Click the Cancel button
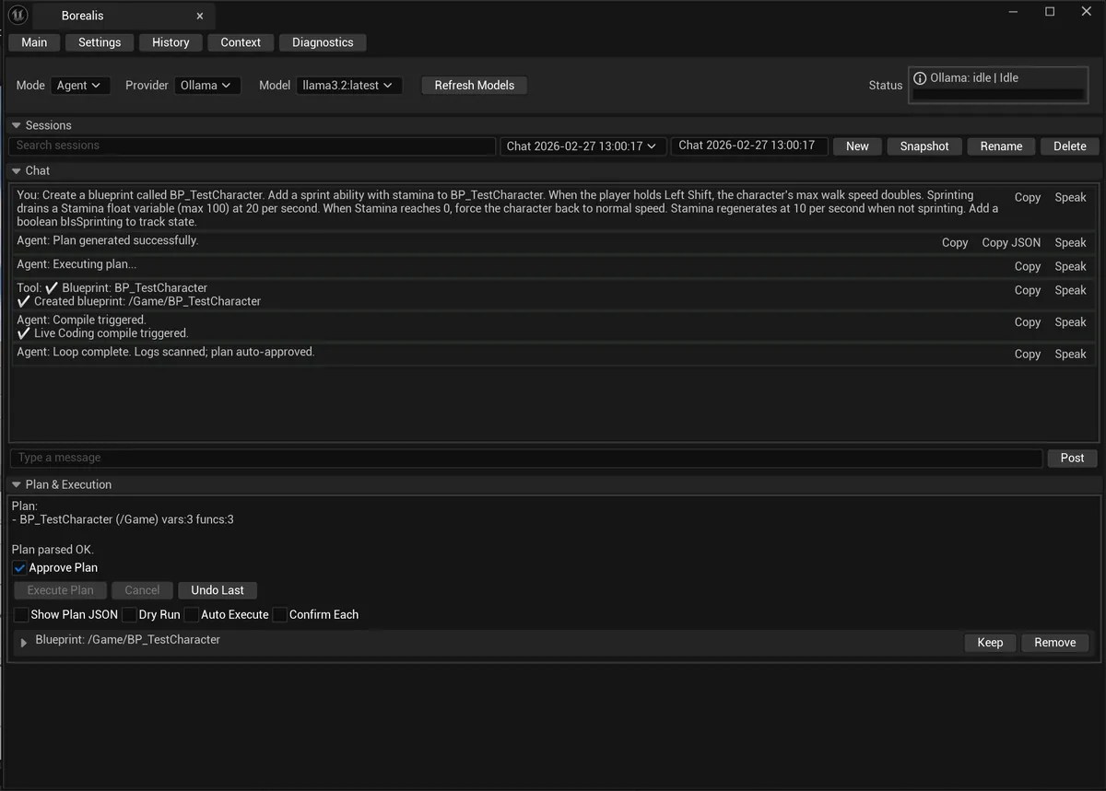 (x=142, y=590)
